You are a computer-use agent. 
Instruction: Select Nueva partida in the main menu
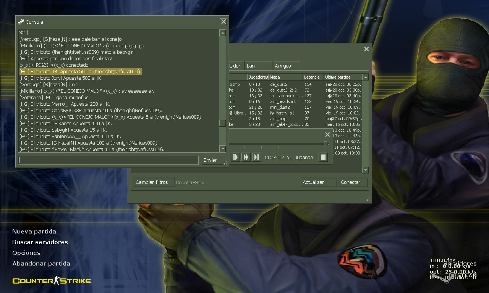(x=34, y=232)
